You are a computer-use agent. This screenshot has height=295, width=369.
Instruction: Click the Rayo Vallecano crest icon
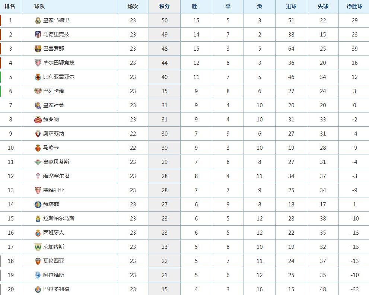pyautogui.click(x=38, y=91)
